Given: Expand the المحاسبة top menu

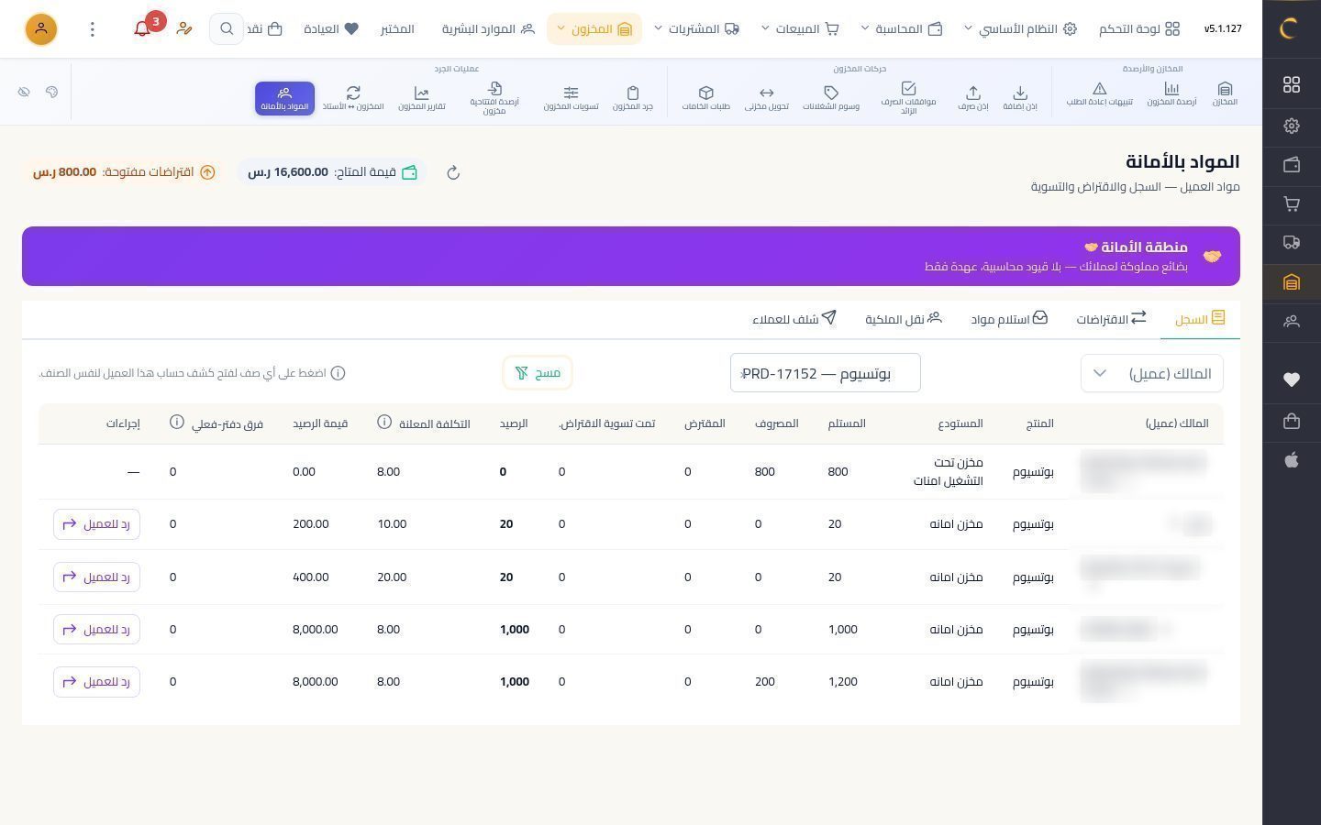Looking at the screenshot, I should point(902,29).
